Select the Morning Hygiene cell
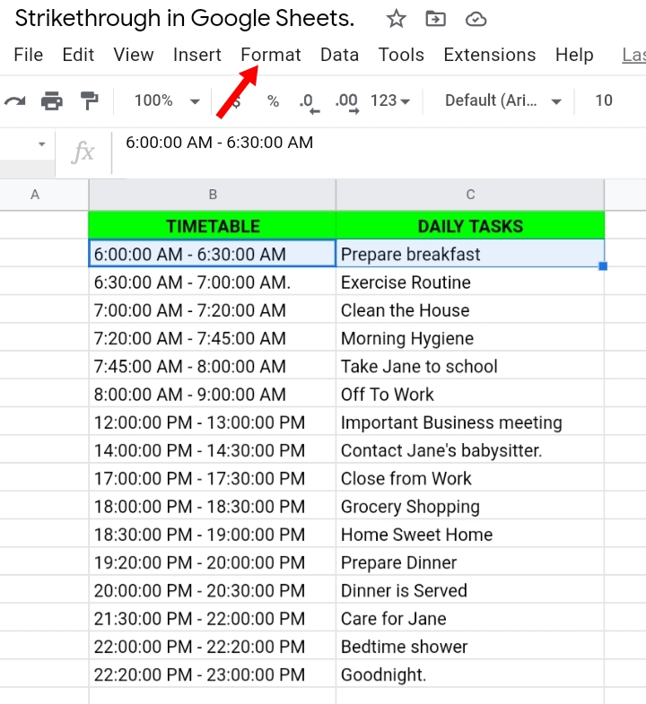The width and height of the screenshot is (646, 704). [470, 338]
